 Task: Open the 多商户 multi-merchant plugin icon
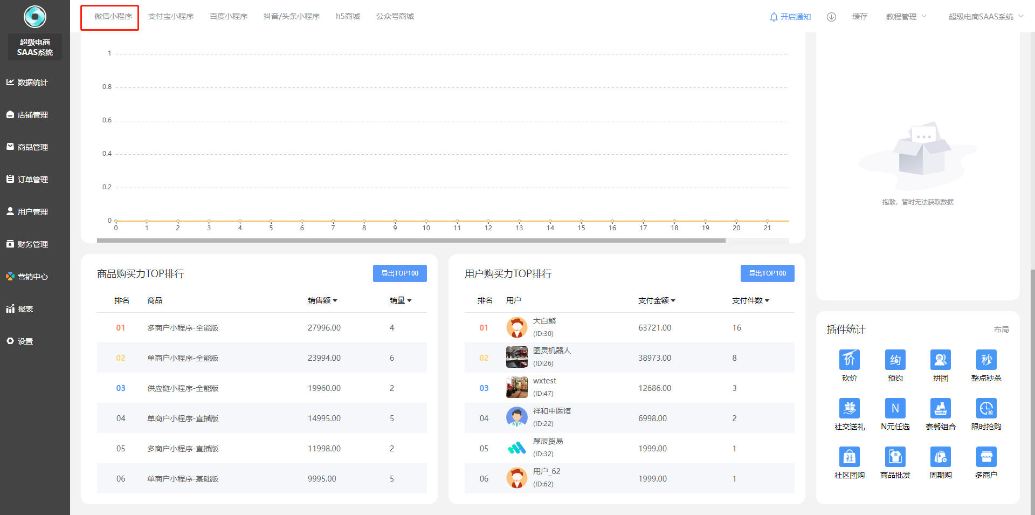[986, 457]
